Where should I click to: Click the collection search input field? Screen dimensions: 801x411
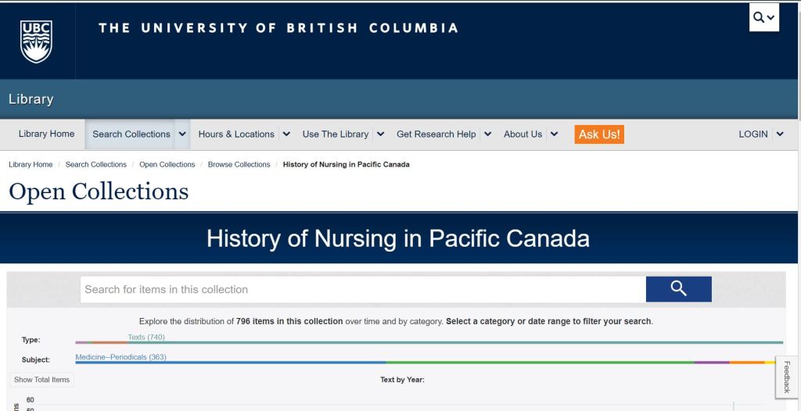363,289
